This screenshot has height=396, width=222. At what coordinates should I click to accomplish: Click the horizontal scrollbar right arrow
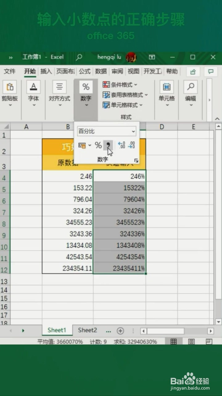coord(211,331)
